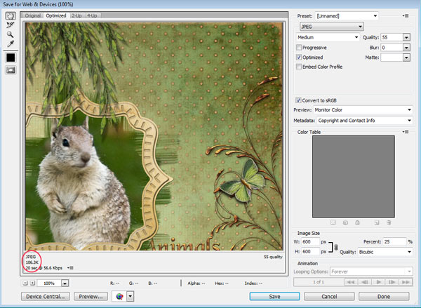Open the JPEG file format dropdown
The image size is (421, 308).
pos(331,27)
